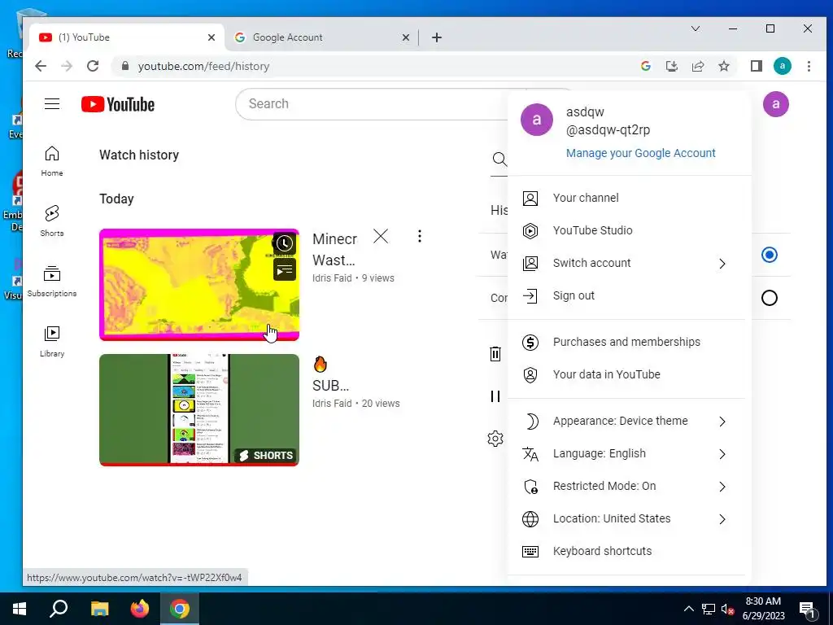Click the Chrome profile avatar in toolbar
The width and height of the screenshot is (833, 625).
click(782, 66)
